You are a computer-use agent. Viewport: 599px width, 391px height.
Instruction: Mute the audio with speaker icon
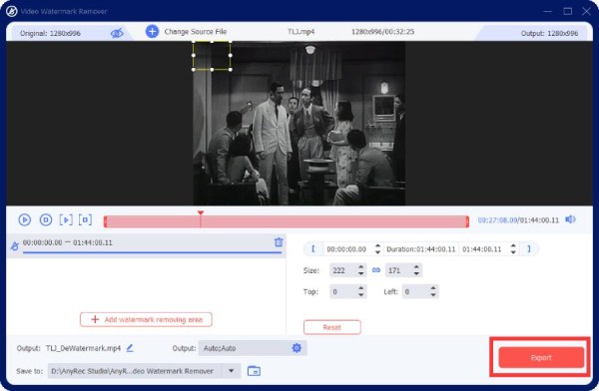(x=570, y=219)
